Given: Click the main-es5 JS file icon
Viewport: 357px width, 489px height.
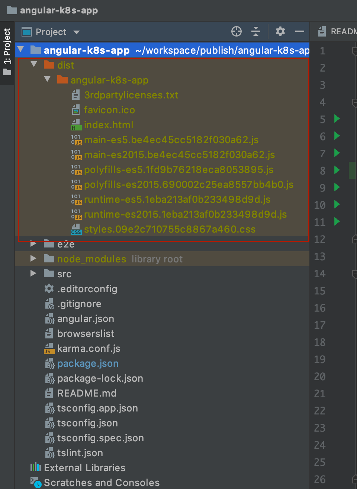Looking at the screenshot, I should 76,140.
